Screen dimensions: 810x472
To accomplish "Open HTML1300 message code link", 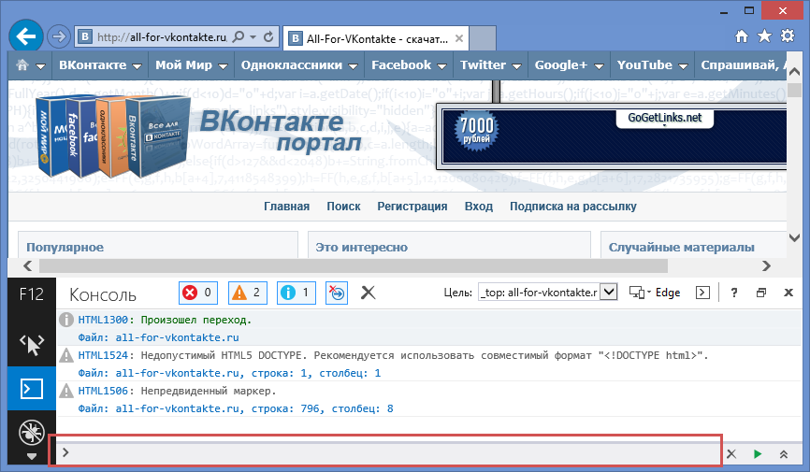I will pyautogui.click(x=103, y=320).
